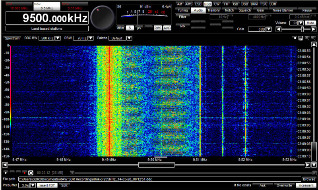Switch to the Audio tab
Screen dimensions: 318x190
point(198,10)
